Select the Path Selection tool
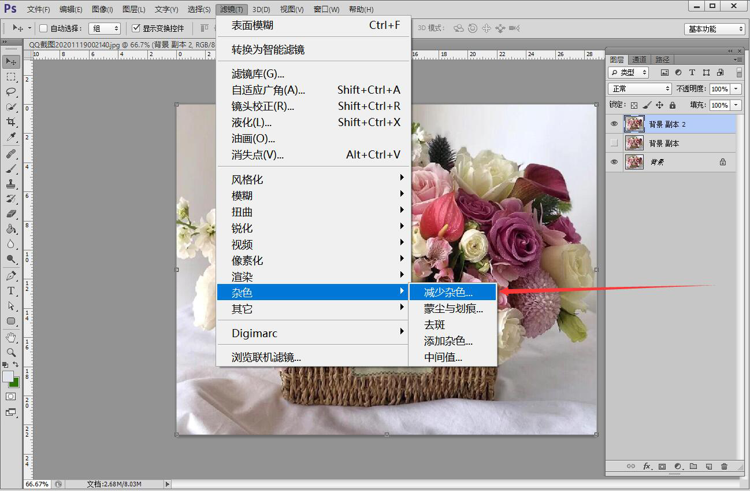The image size is (750, 491). point(11,306)
